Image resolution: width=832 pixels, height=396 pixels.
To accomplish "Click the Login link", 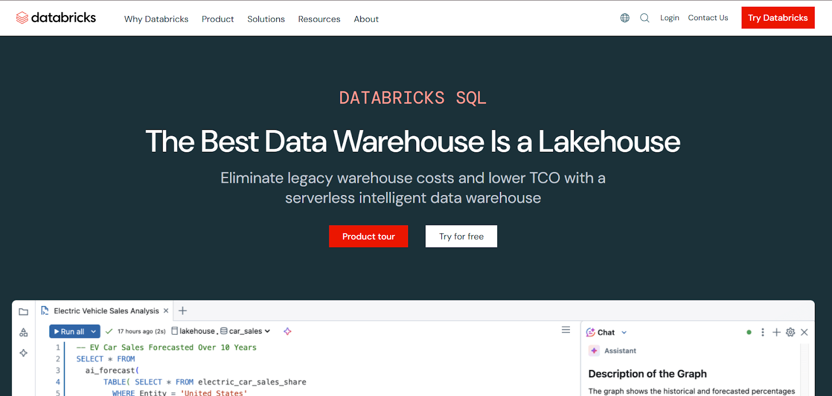I will click(670, 18).
